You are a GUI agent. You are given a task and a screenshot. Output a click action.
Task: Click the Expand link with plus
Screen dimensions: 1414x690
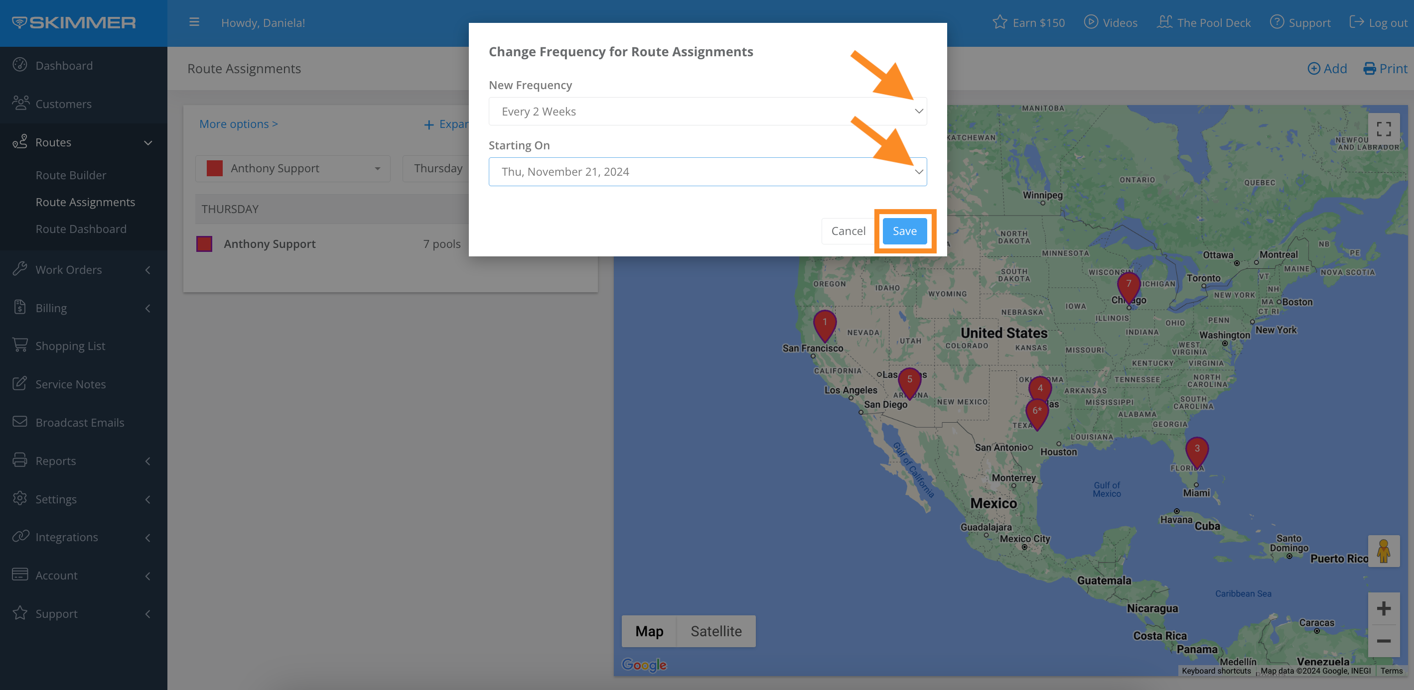pos(446,124)
